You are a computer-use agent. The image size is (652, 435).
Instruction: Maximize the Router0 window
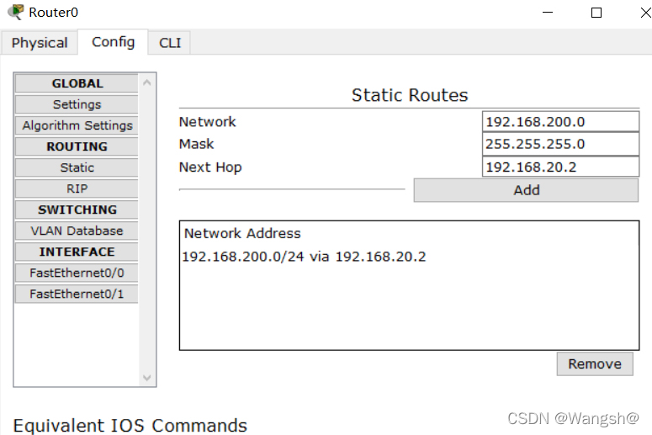tap(596, 13)
